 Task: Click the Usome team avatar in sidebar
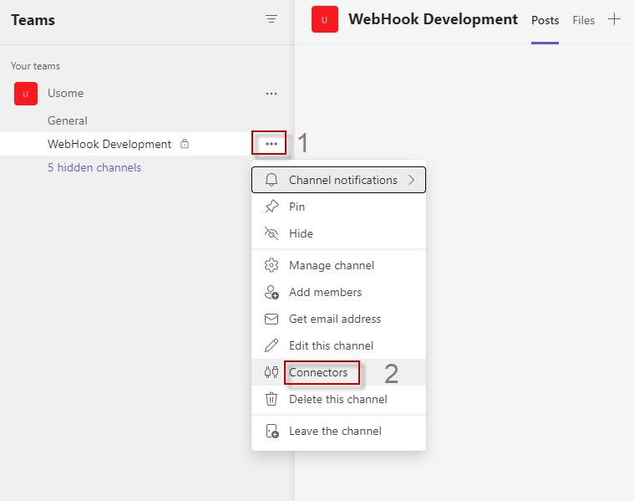pos(26,94)
